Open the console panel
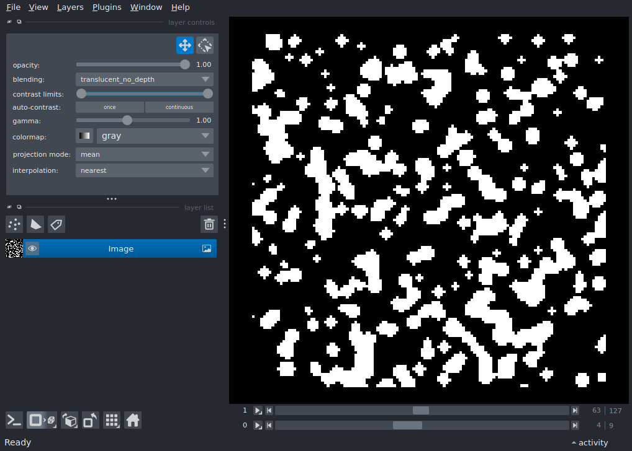This screenshot has width=632, height=451. click(x=14, y=421)
